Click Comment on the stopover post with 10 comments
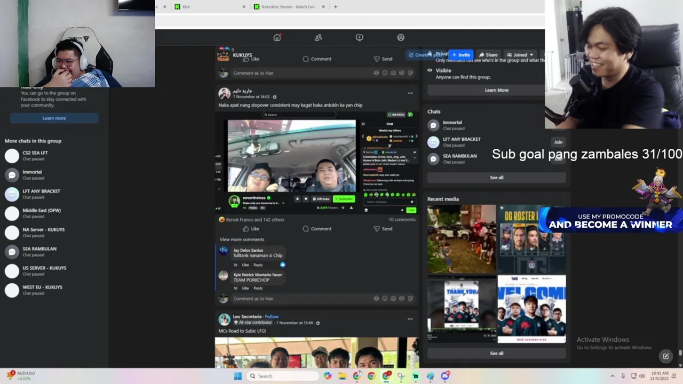Image resolution: width=683 pixels, height=384 pixels. point(317,229)
